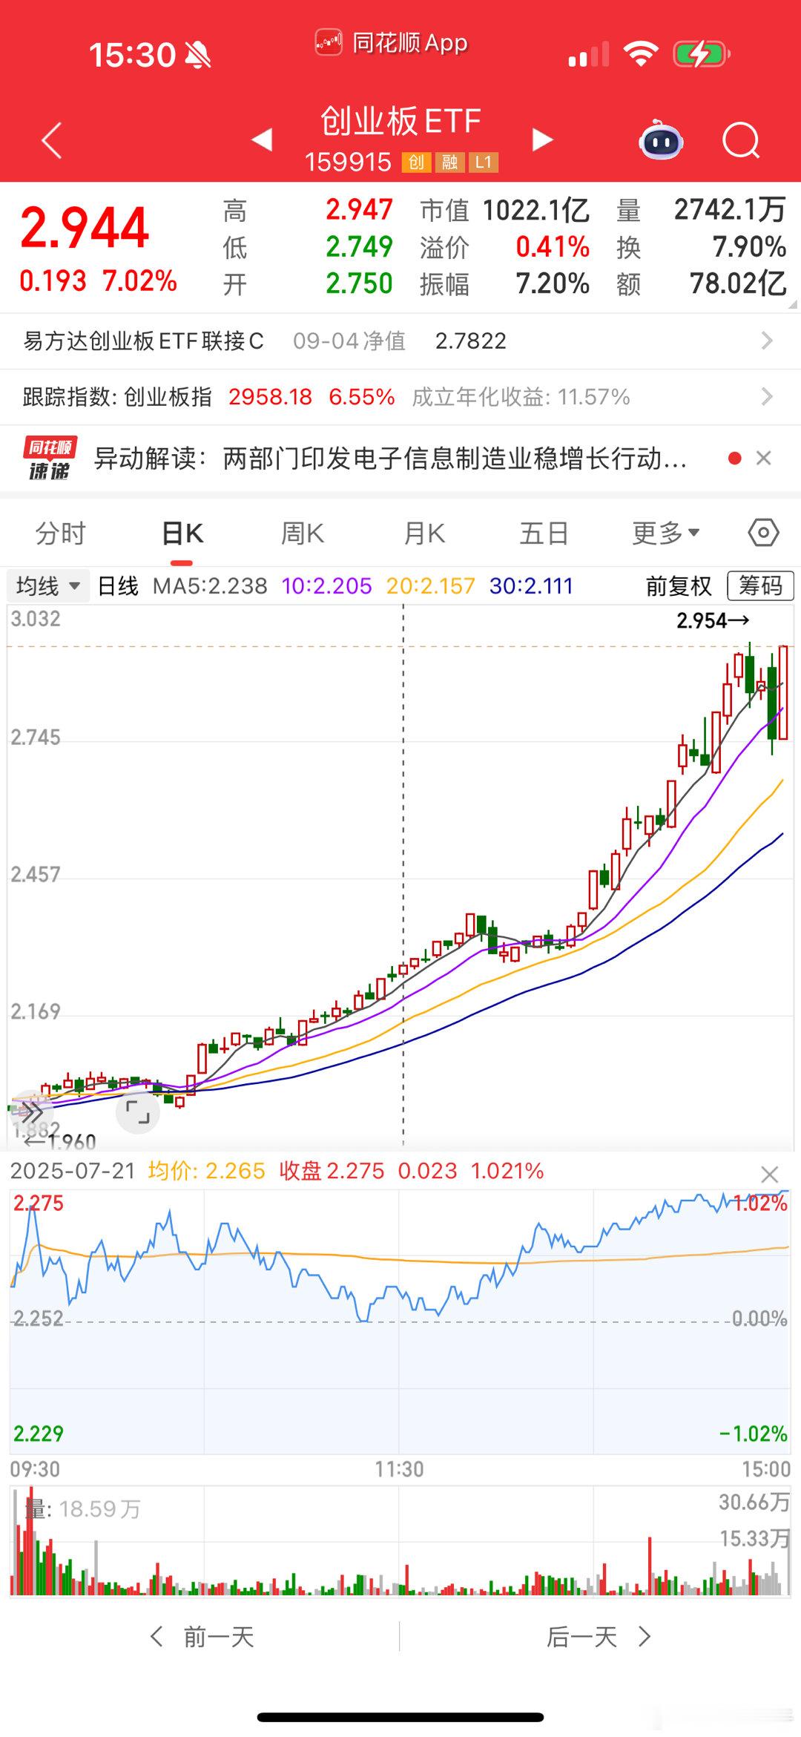The height and width of the screenshot is (1737, 801).
Task: Open 跟踪指数 创业板指 row chevron
Action: [x=767, y=396]
